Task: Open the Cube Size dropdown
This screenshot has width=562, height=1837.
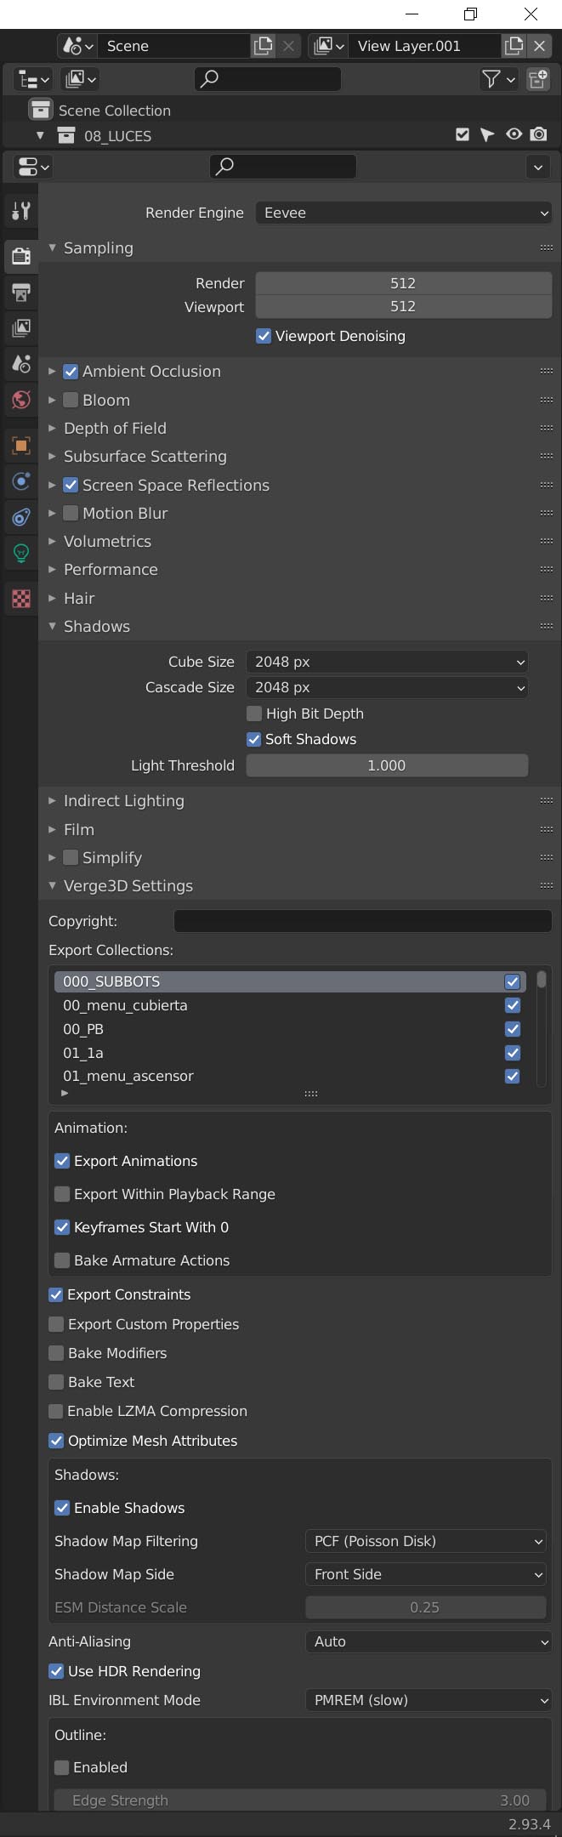Action: pyautogui.click(x=387, y=662)
